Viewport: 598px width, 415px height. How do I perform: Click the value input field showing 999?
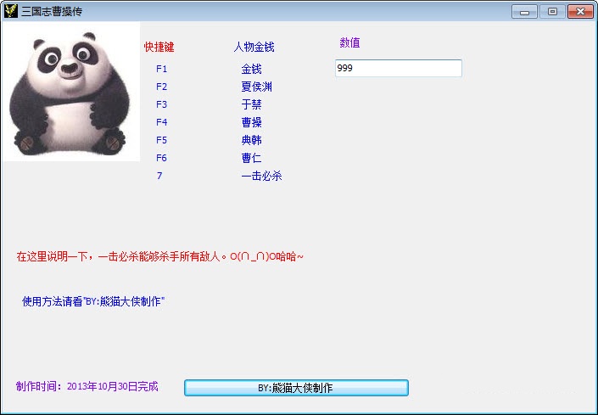pos(398,68)
